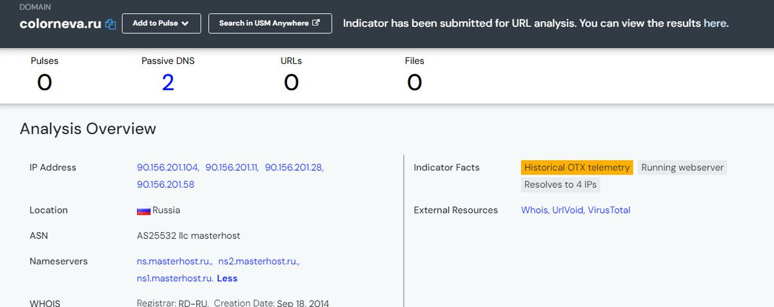Screen dimensions: 774x307
Task: Open the Files count tab
Action: [x=414, y=74]
